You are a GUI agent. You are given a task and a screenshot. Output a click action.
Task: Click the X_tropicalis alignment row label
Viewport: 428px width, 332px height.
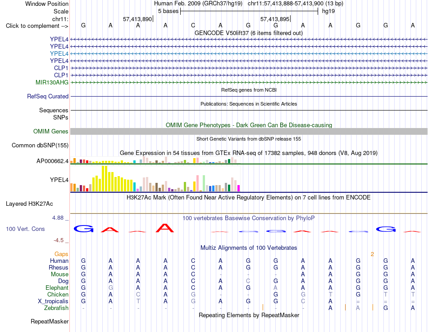point(53,301)
